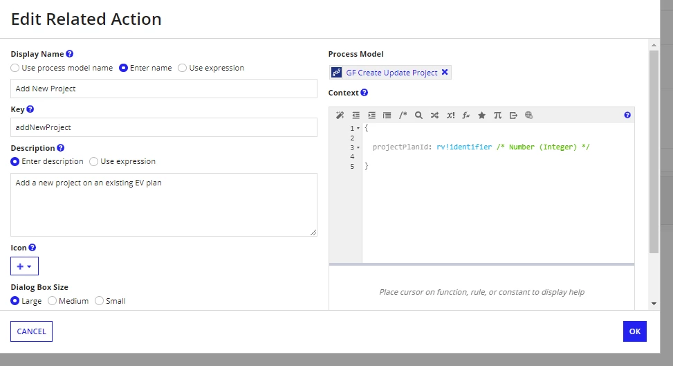673x366 pixels.
Task: Select Enter name radio button
Action: [x=123, y=68]
